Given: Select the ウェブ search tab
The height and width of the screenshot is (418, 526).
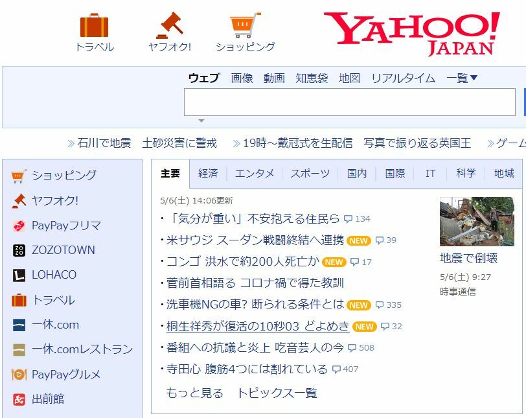Looking at the screenshot, I should pos(203,78).
